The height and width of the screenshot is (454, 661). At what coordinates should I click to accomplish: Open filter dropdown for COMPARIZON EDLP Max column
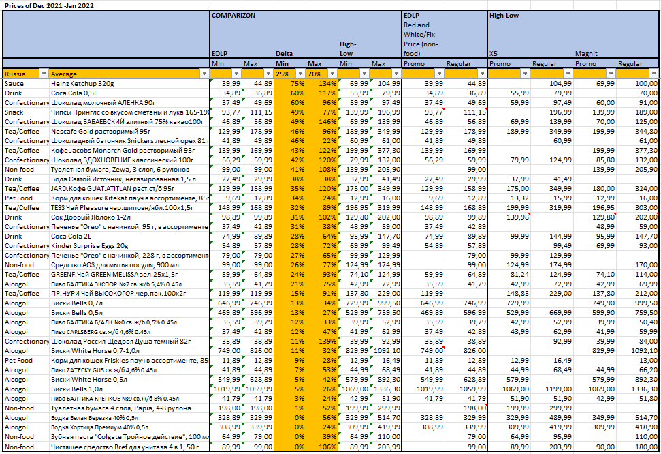point(268,74)
